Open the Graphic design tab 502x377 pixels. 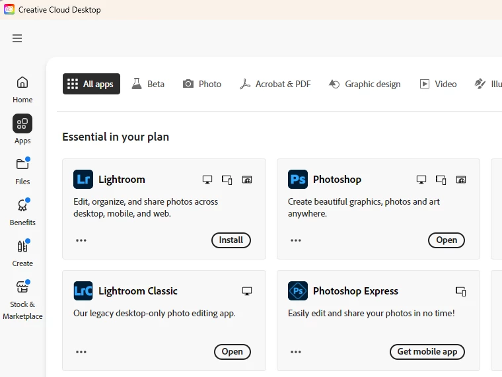point(365,84)
